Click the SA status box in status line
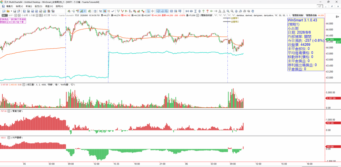Viewport: 341px width, 167px height. (x=4, y=15)
